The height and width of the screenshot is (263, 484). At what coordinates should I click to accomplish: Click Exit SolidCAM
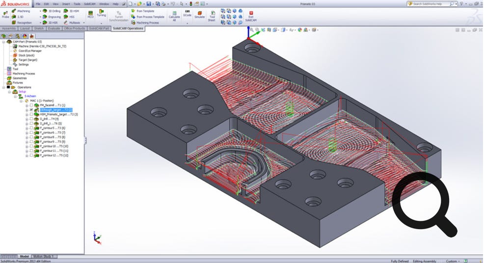[251, 16]
